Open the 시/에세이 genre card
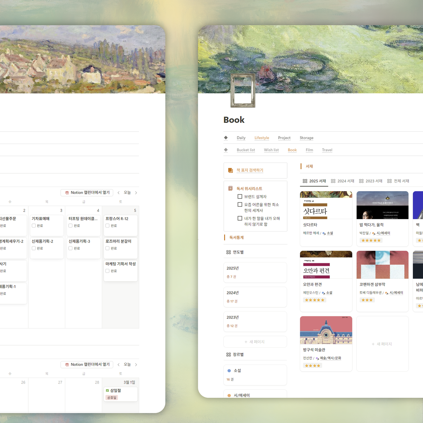Screen dimensions: 423x423 click(x=255, y=394)
